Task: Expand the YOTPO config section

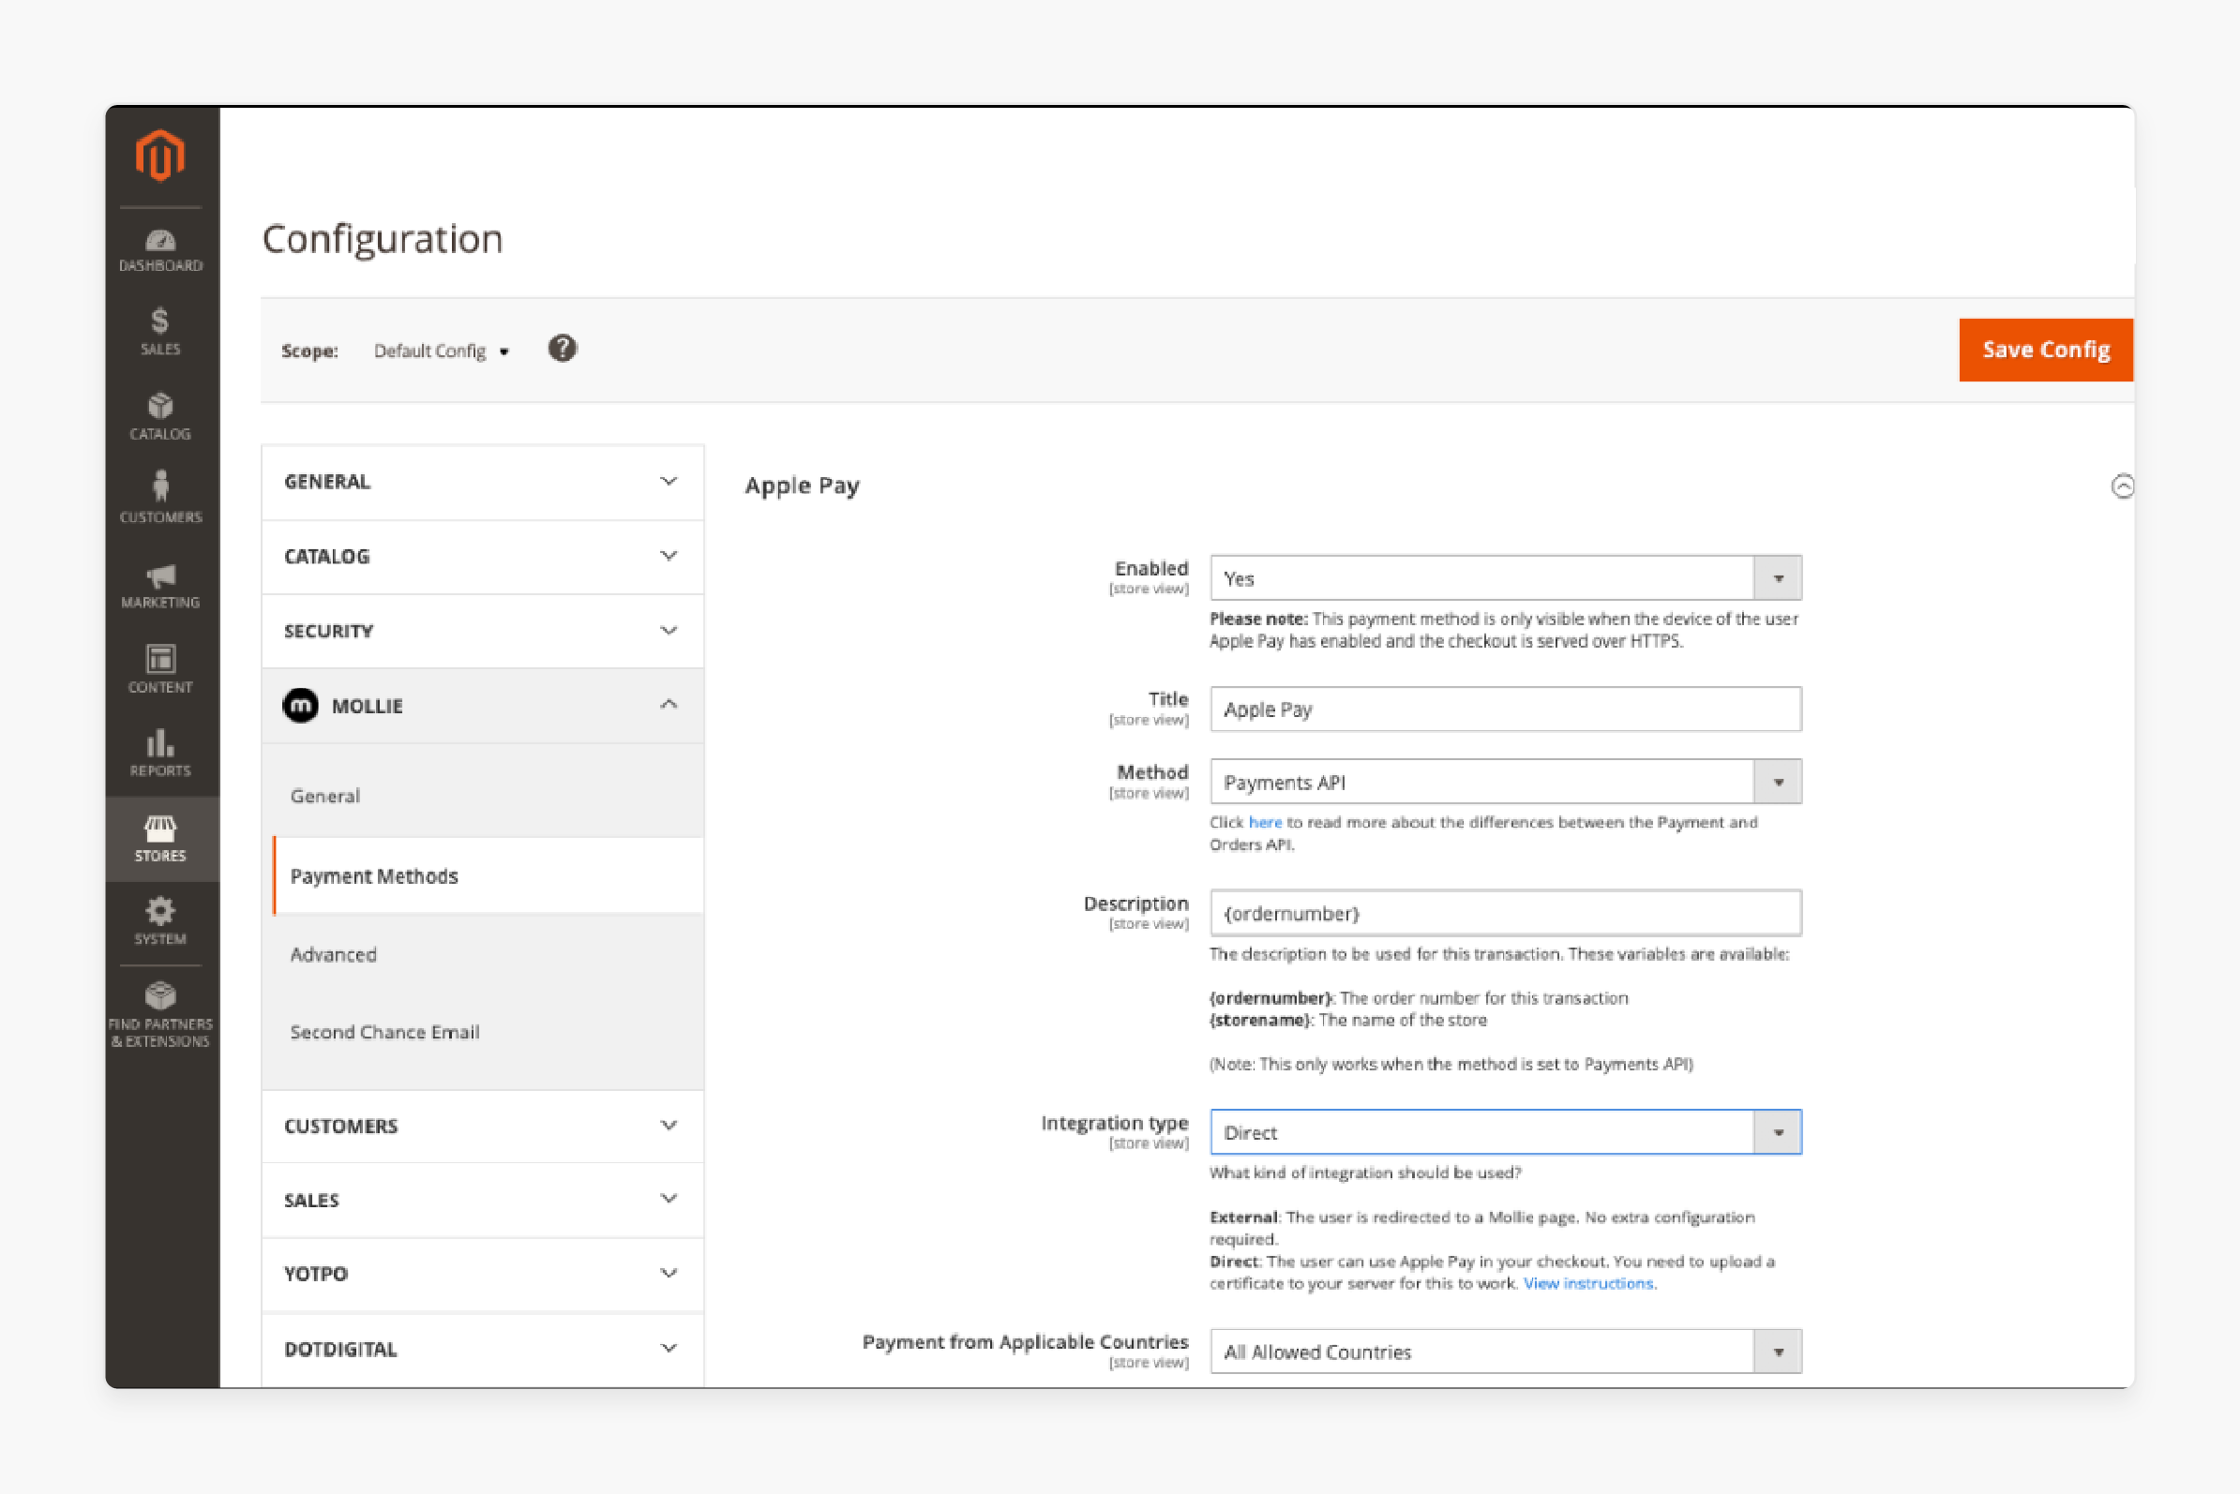Action: pyautogui.click(x=483, y=1274)
